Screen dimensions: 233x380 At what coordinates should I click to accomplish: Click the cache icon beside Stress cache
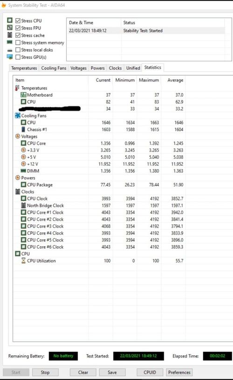(x=10, y=35)
